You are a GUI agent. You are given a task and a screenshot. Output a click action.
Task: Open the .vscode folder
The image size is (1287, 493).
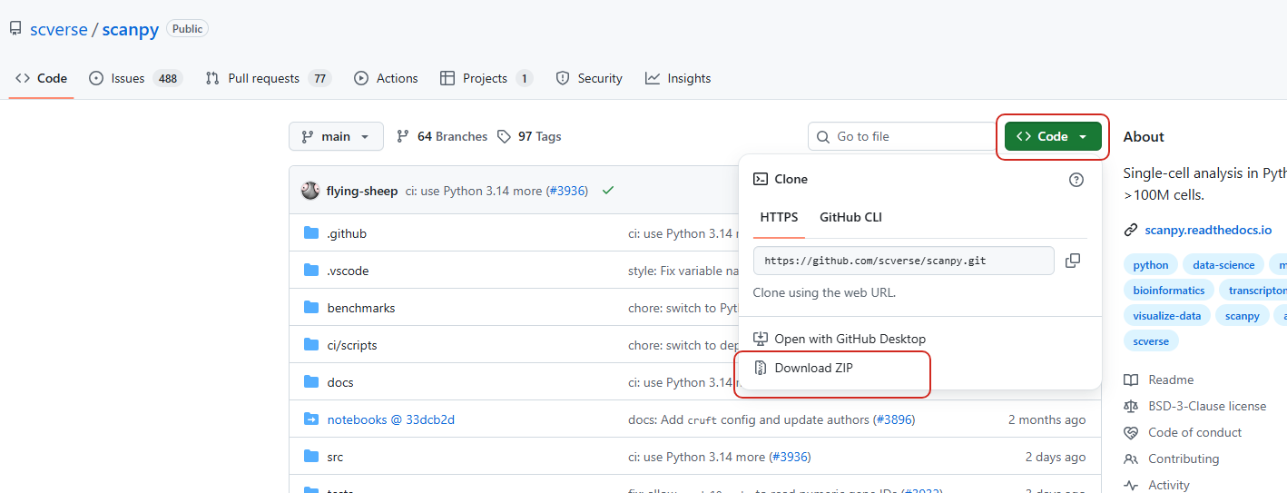click(x=348, y=271)
